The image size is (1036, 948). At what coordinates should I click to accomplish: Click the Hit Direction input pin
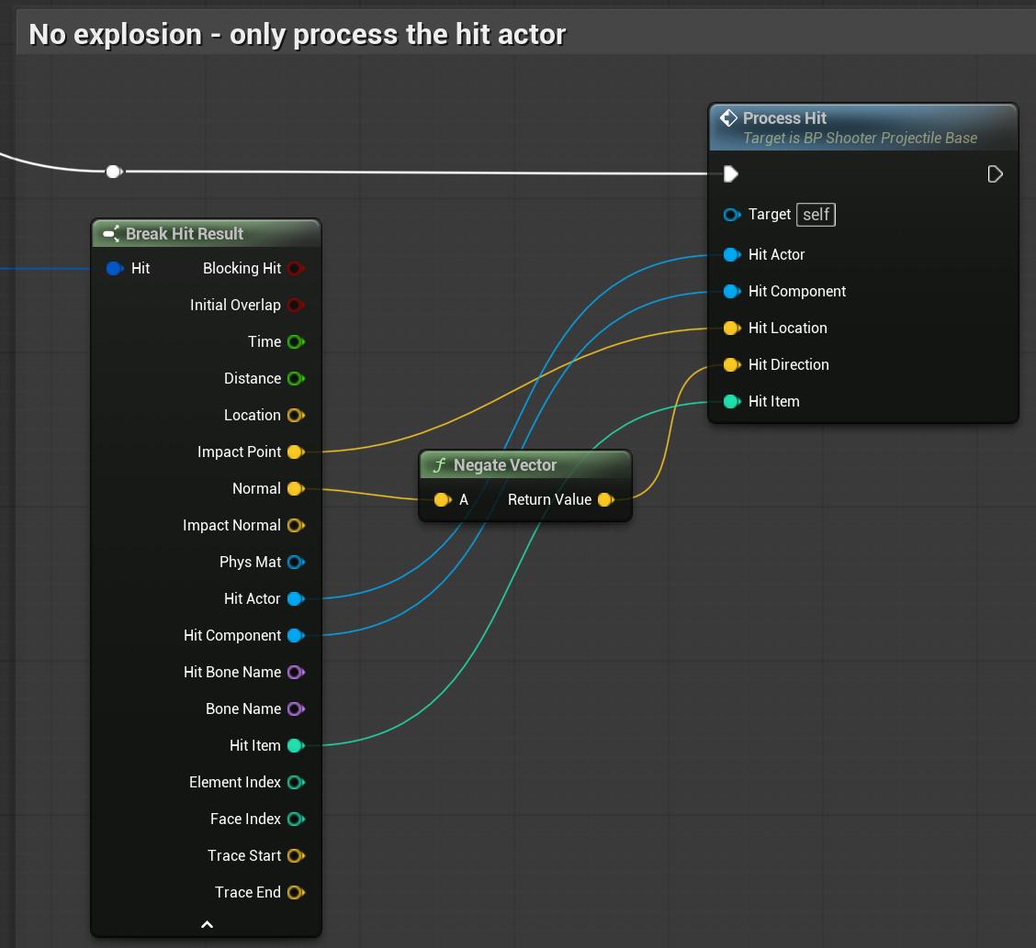pyautogui.click(x=731, y=364)
